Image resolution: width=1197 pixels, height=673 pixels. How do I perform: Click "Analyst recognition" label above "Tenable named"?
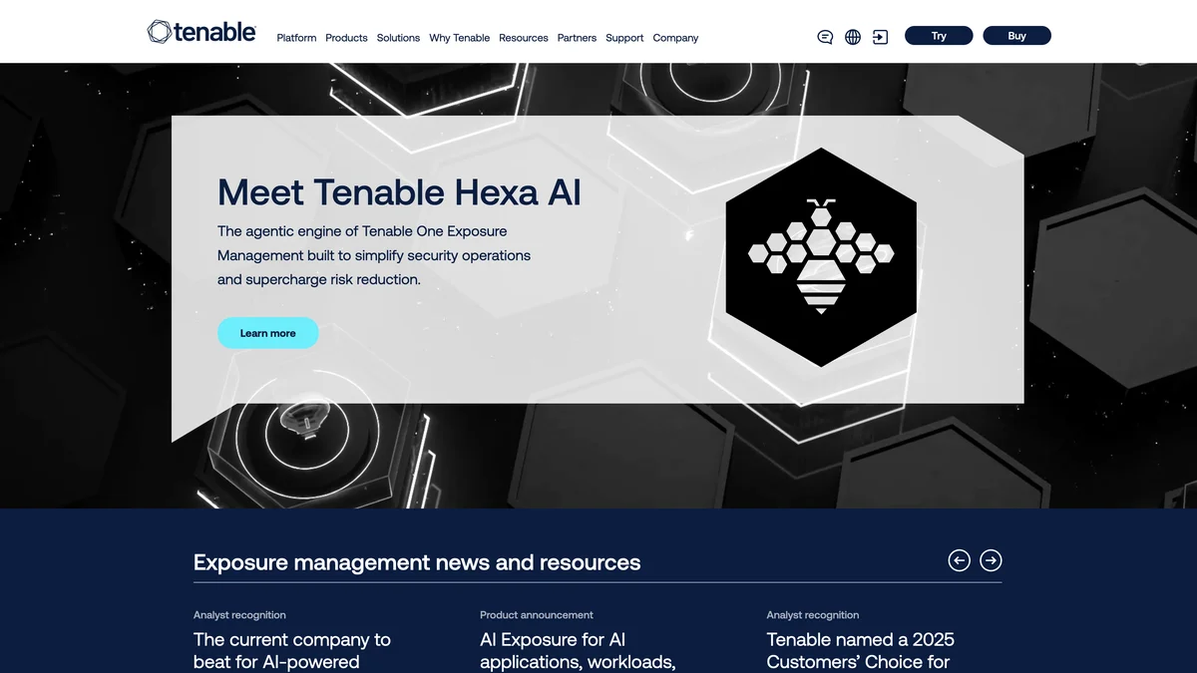pos(813,615)
